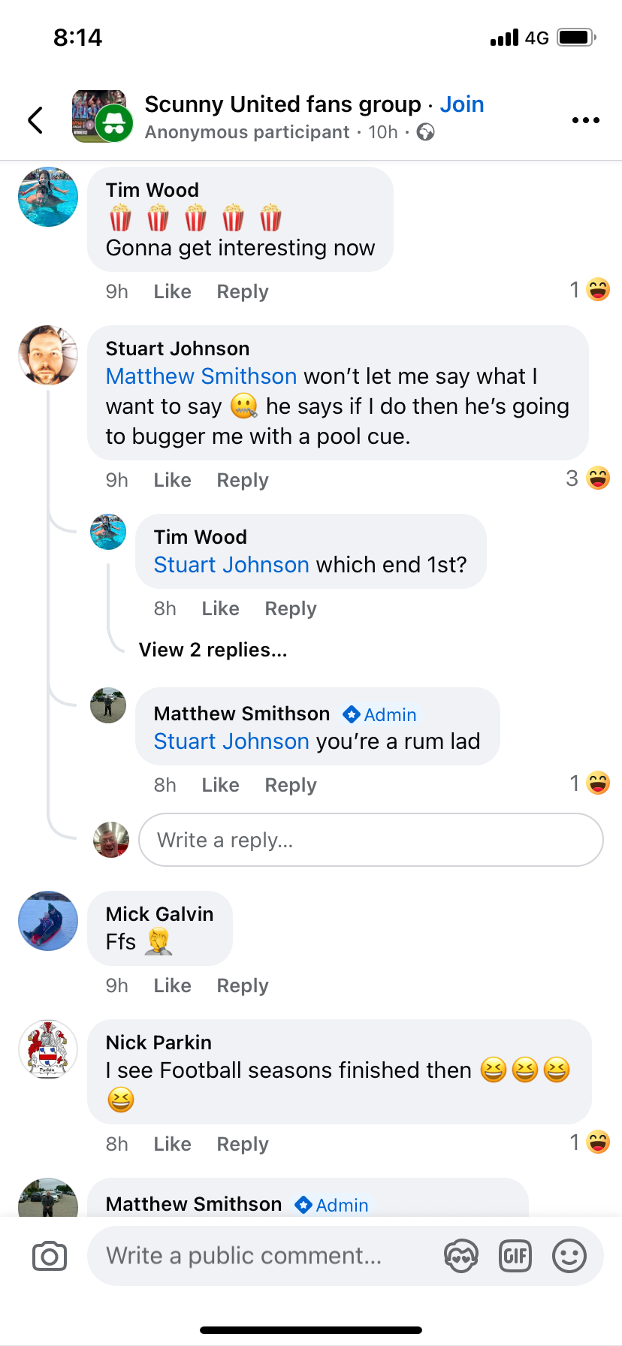Join the Scunny United fans group
Screen dimensions: 622x1346
click(x=461, y=104)
